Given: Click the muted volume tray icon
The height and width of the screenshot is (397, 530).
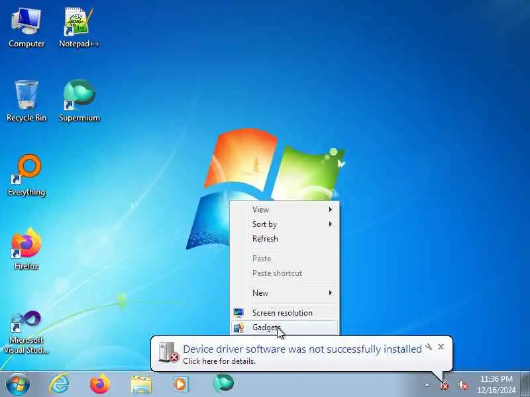Looking at the screenshot, I should (462, 385).
